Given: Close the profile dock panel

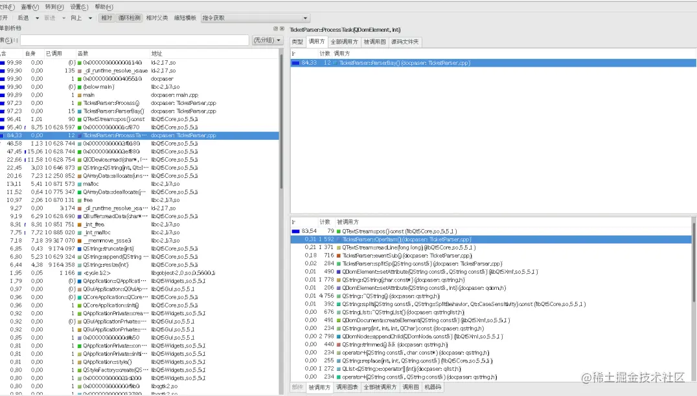Looking at the screenshot, I should (282, 28).
